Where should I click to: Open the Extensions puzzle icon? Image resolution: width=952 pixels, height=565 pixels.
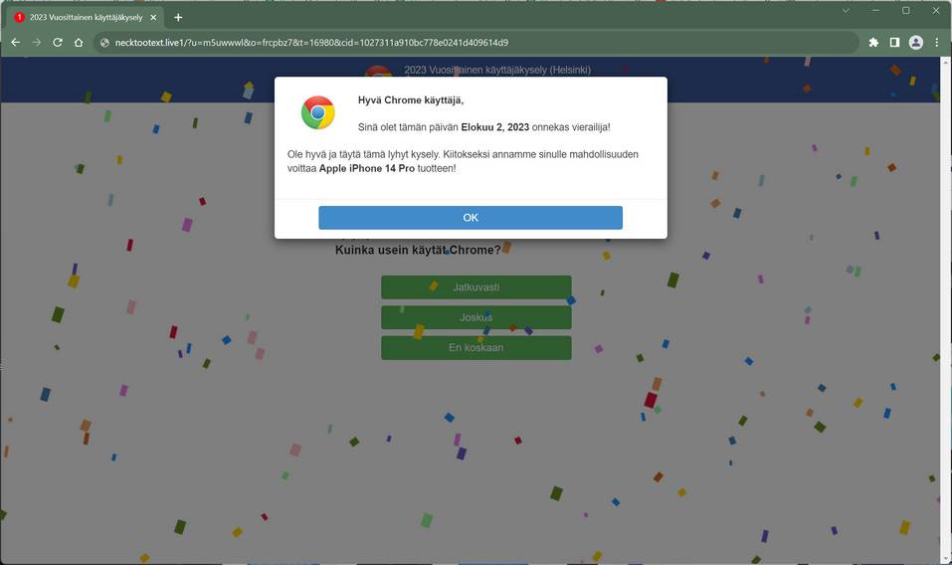tap(873, 43)
